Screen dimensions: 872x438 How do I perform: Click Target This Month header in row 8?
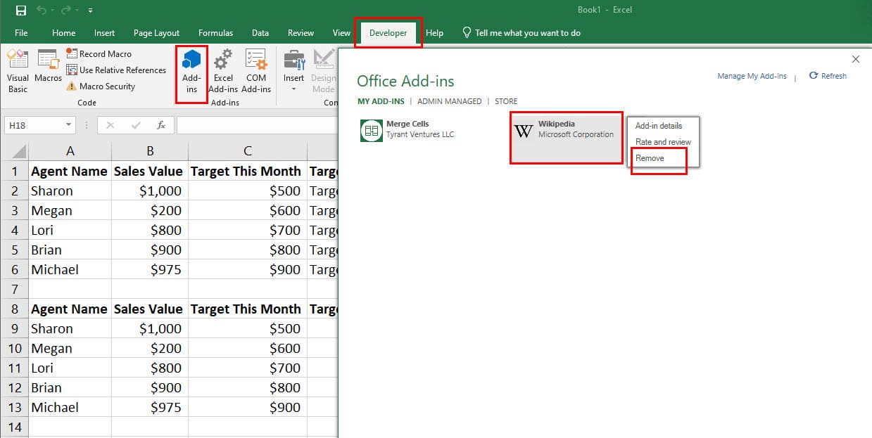click(x=248, y=309)
